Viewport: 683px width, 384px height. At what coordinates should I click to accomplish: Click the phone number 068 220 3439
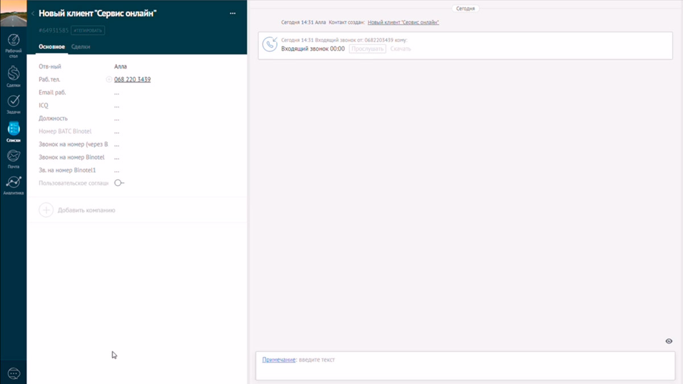point(132,80)
